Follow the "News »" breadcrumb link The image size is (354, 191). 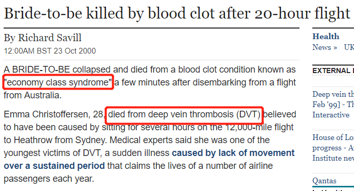click(x=325, y=47)
